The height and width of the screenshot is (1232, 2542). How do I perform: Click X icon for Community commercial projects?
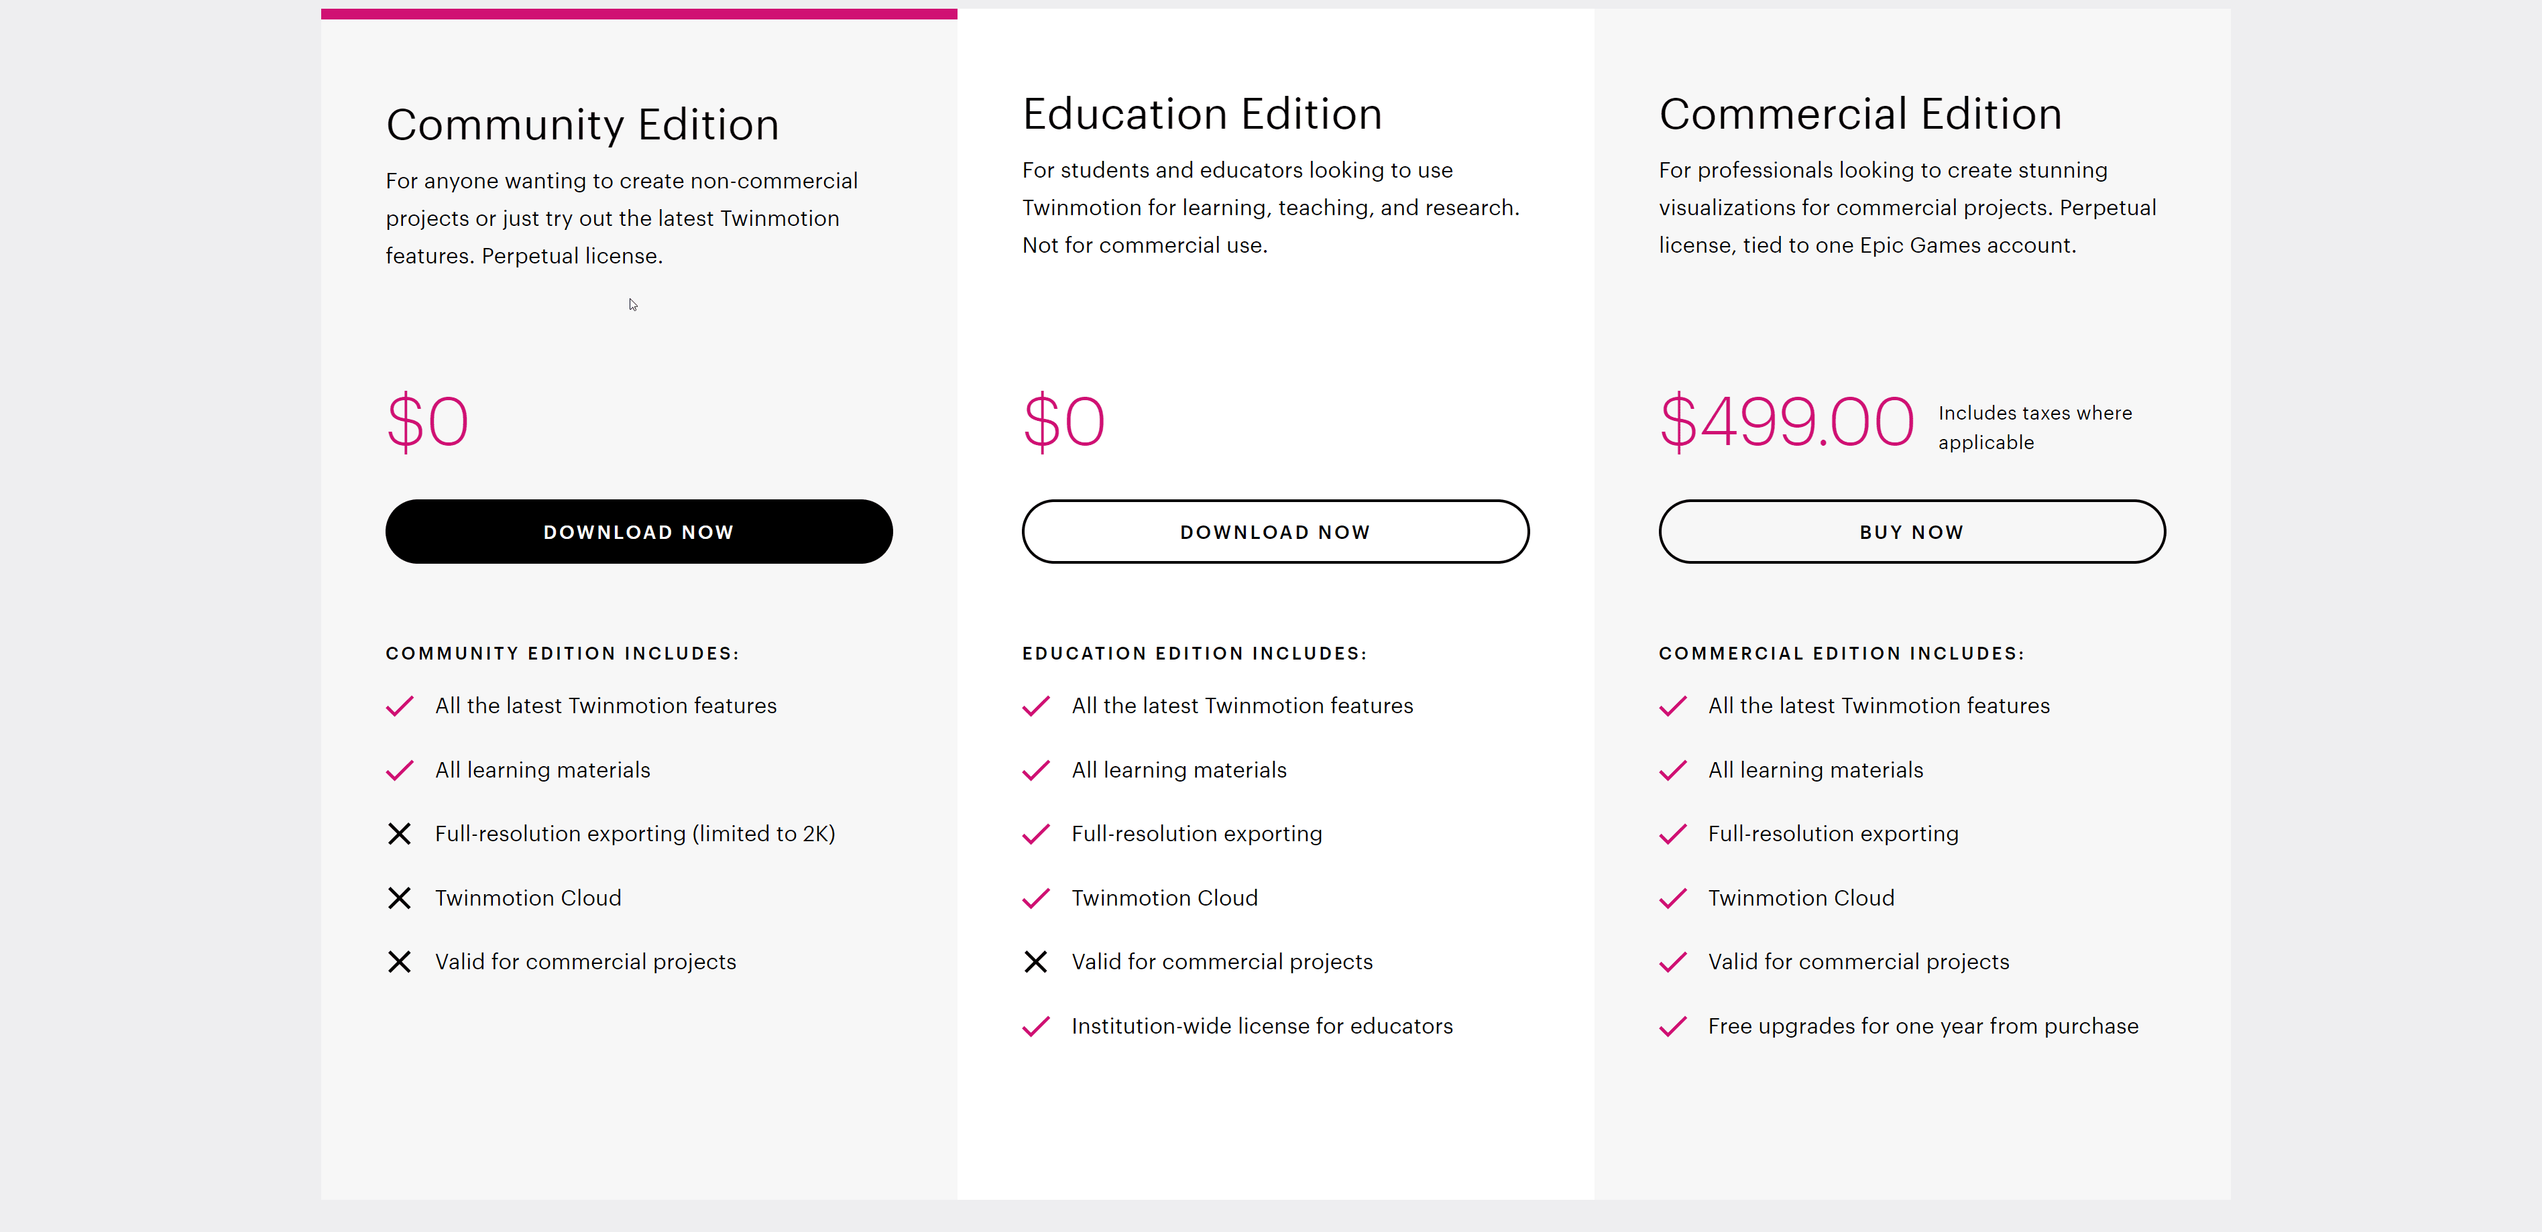400,962
